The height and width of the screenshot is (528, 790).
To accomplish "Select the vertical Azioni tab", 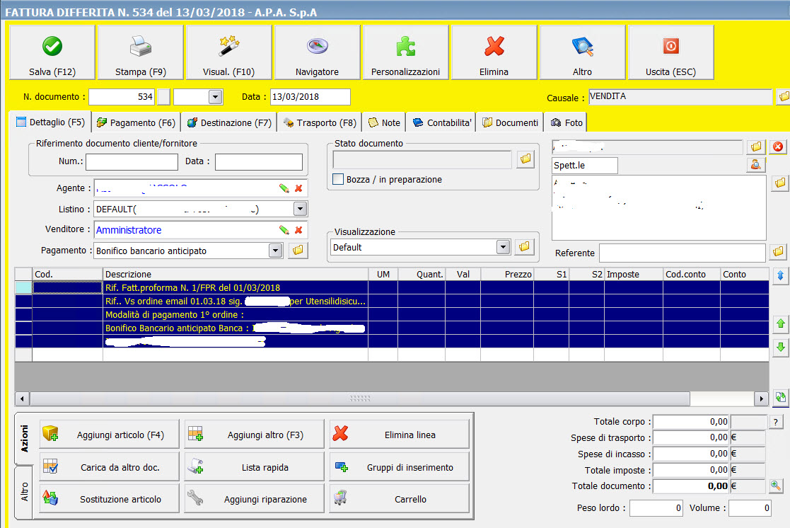I will 23,439.
